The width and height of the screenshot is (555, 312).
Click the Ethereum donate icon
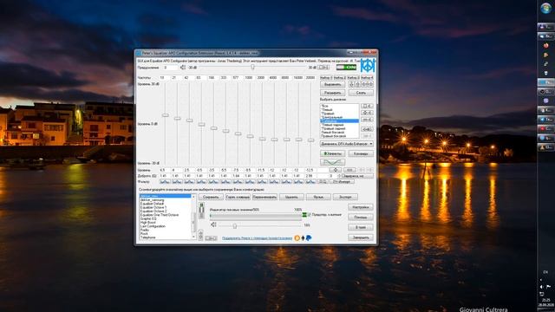[x=303, y=238]
